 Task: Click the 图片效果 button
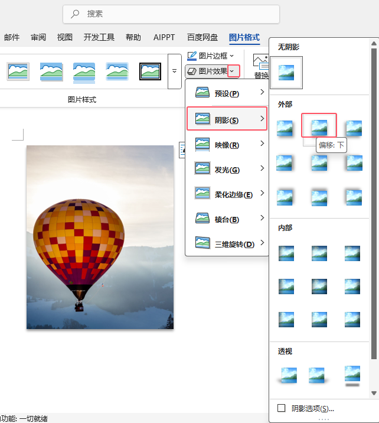click(207, 71)
